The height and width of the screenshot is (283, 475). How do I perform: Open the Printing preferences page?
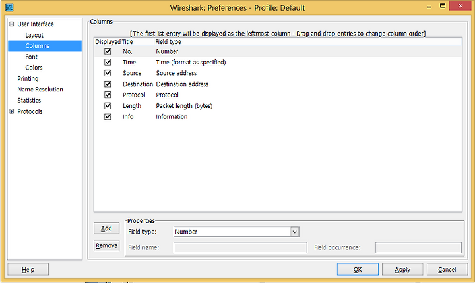[x=28, y=78]
